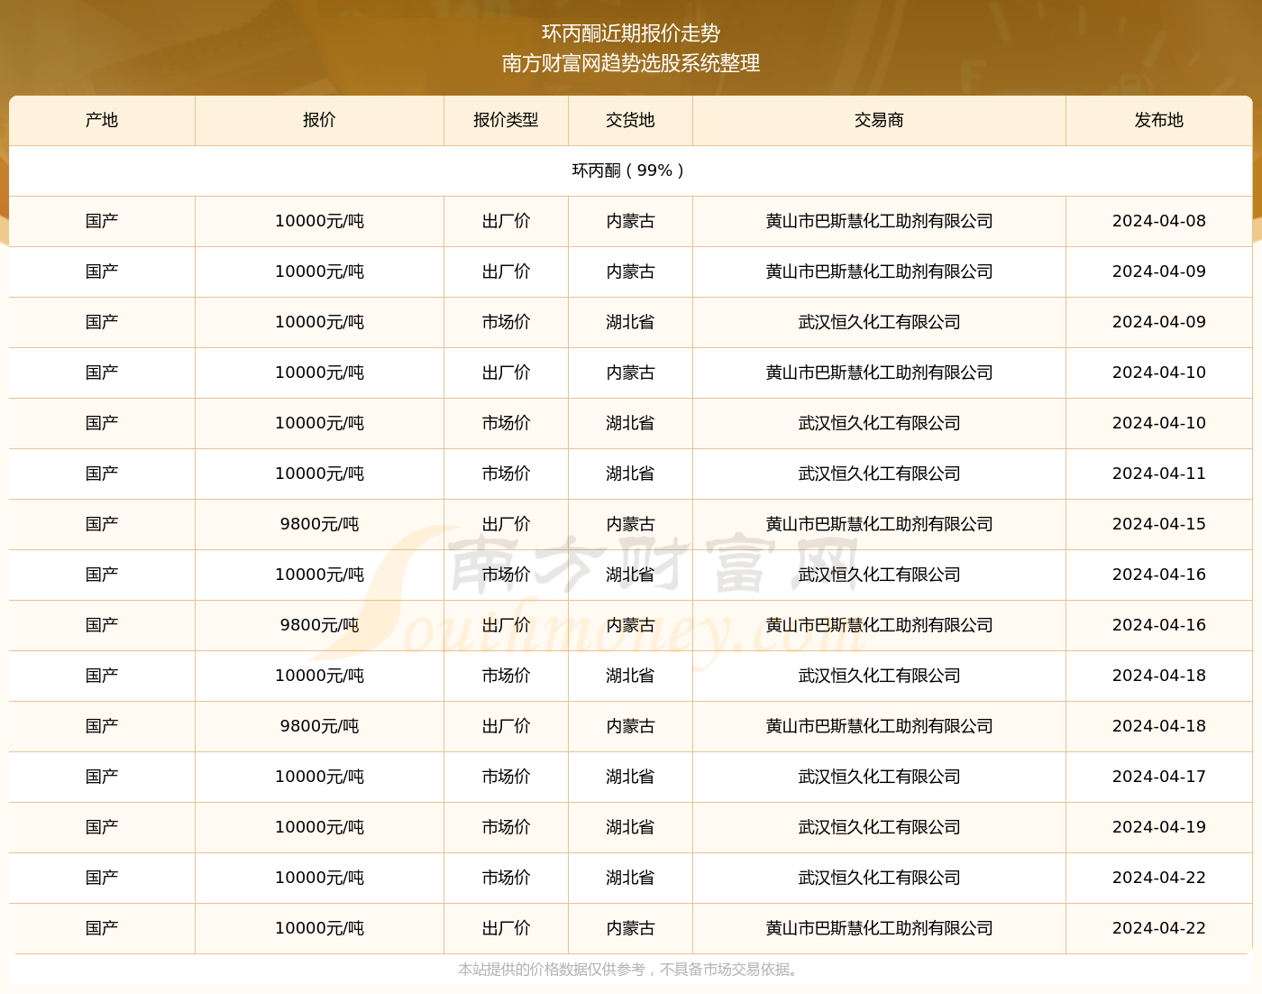1262x994 pixels.
Task: Click 10000元/吨 in the 2024-04-11 row
Action: pos(319,474)
